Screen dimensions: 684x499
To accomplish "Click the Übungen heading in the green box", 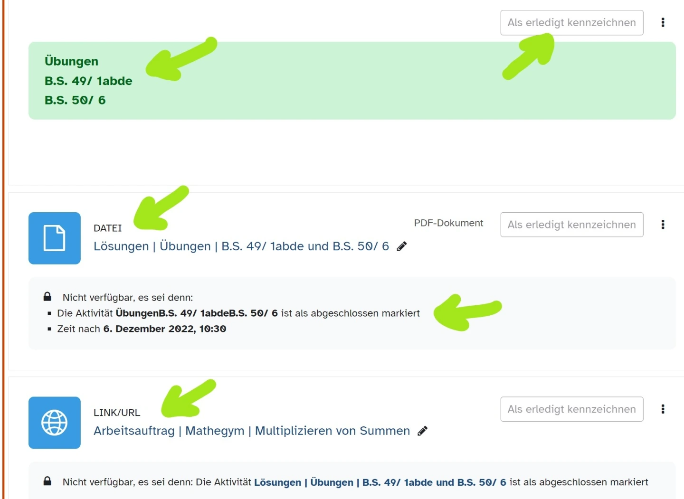I will pyautogui.click(x=71, y=61).
